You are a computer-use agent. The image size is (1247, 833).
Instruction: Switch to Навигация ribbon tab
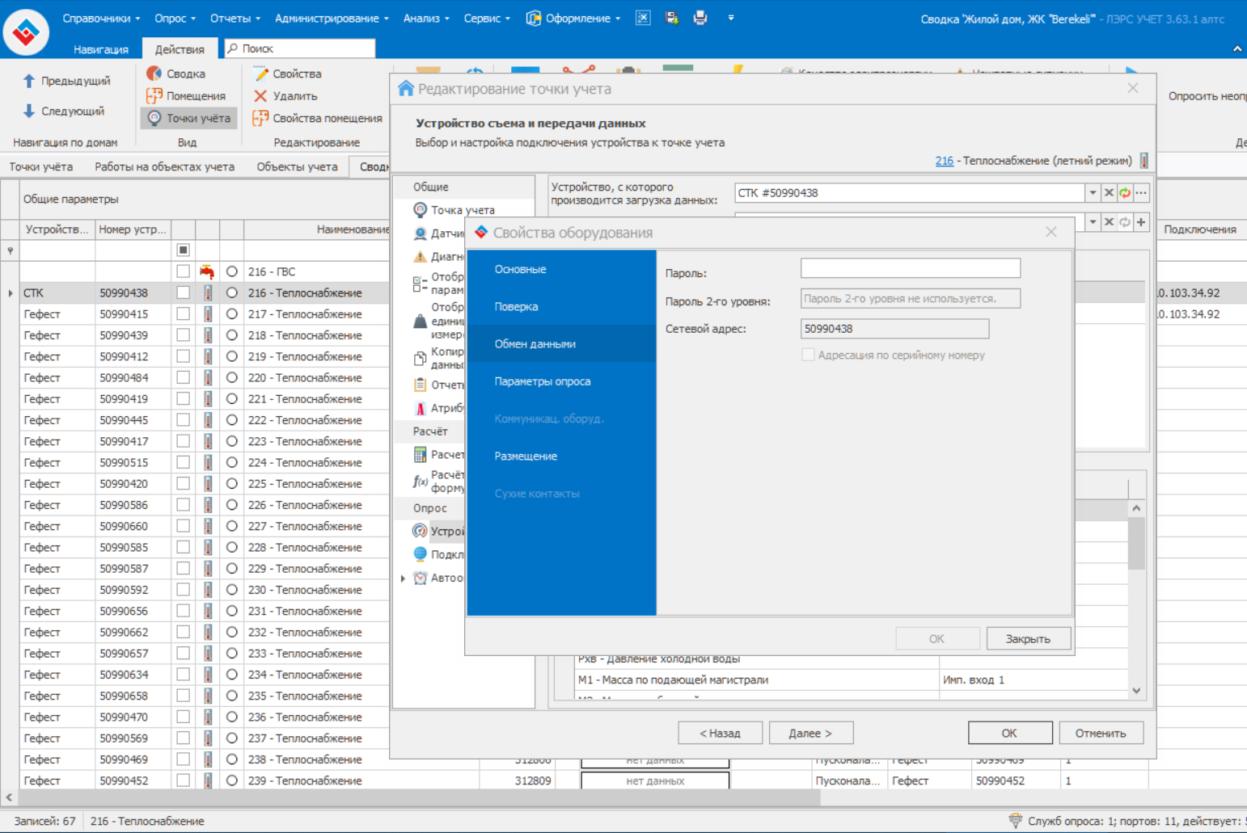click(101, 49)
